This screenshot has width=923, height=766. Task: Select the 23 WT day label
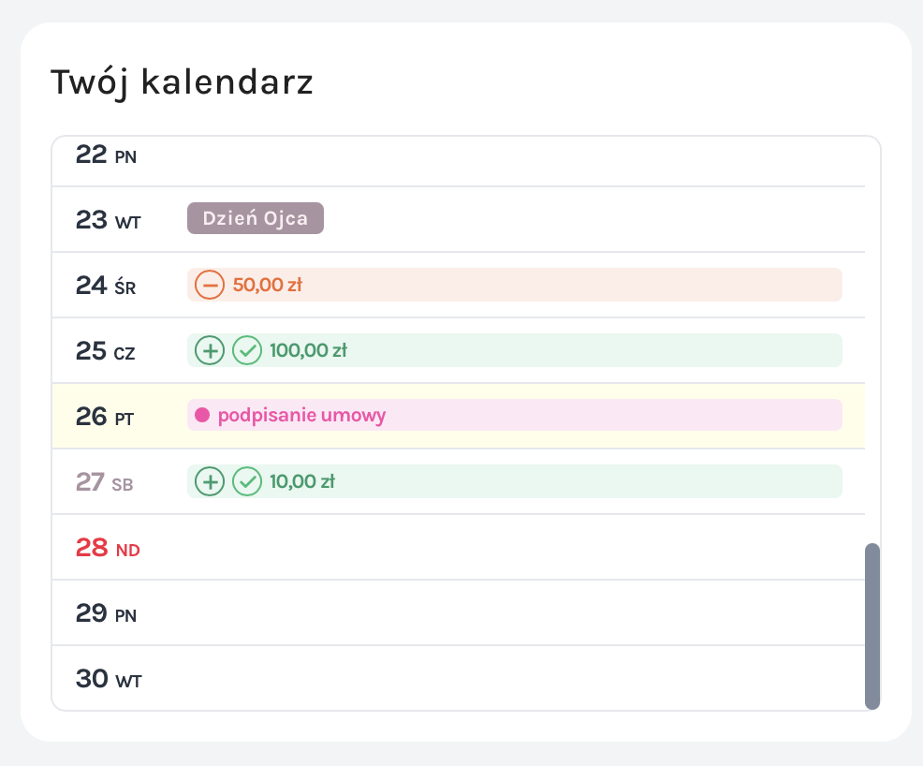coord(109,220)
